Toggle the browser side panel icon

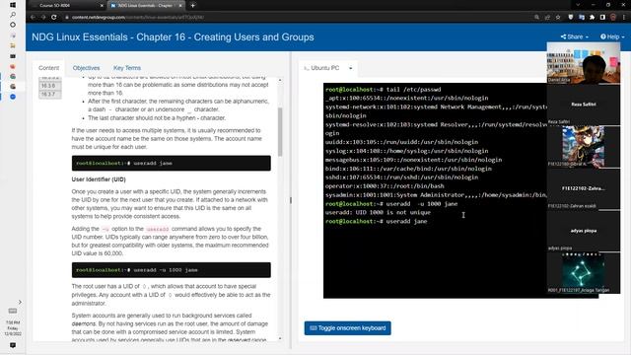602,18
